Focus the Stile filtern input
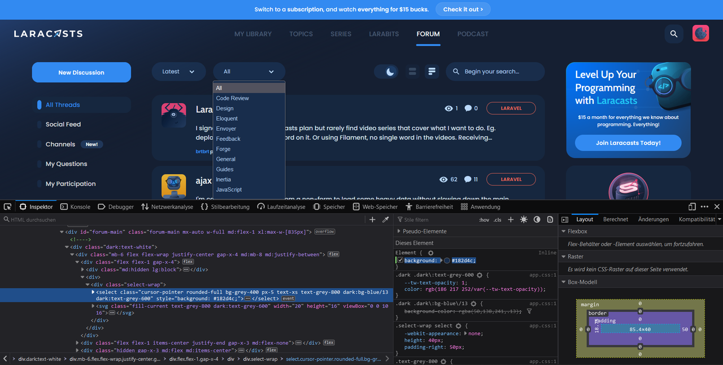This screenshot has height=365, width=723. pos(435,219)
